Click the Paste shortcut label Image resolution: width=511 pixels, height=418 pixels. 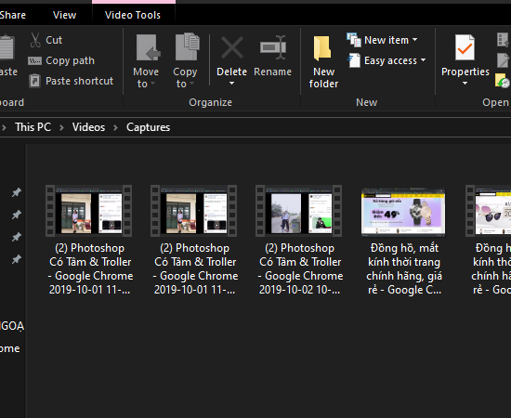tap(80, 81)
